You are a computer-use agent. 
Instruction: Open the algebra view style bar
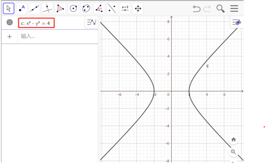pyautogui.click(x=92, y=22)
